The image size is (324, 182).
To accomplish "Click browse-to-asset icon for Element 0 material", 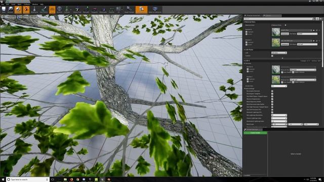I will tap(316, 30).
